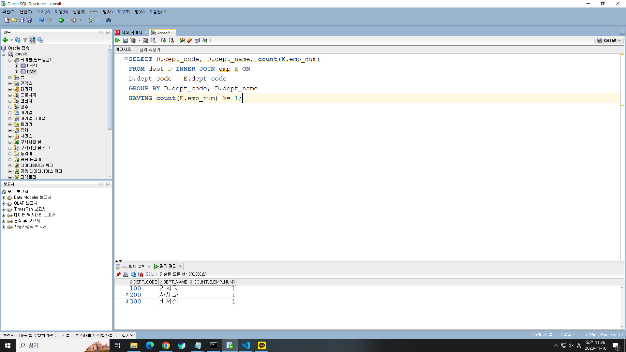
Task: Switch to the 질의 작성기 tab
Action: pos(150,50)
